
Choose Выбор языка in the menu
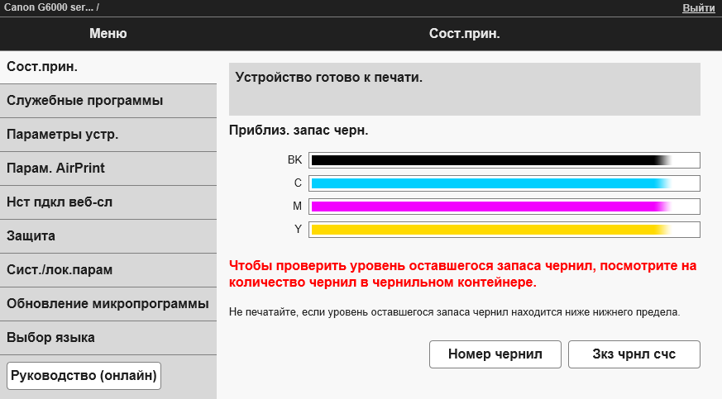tap(108, 338)
